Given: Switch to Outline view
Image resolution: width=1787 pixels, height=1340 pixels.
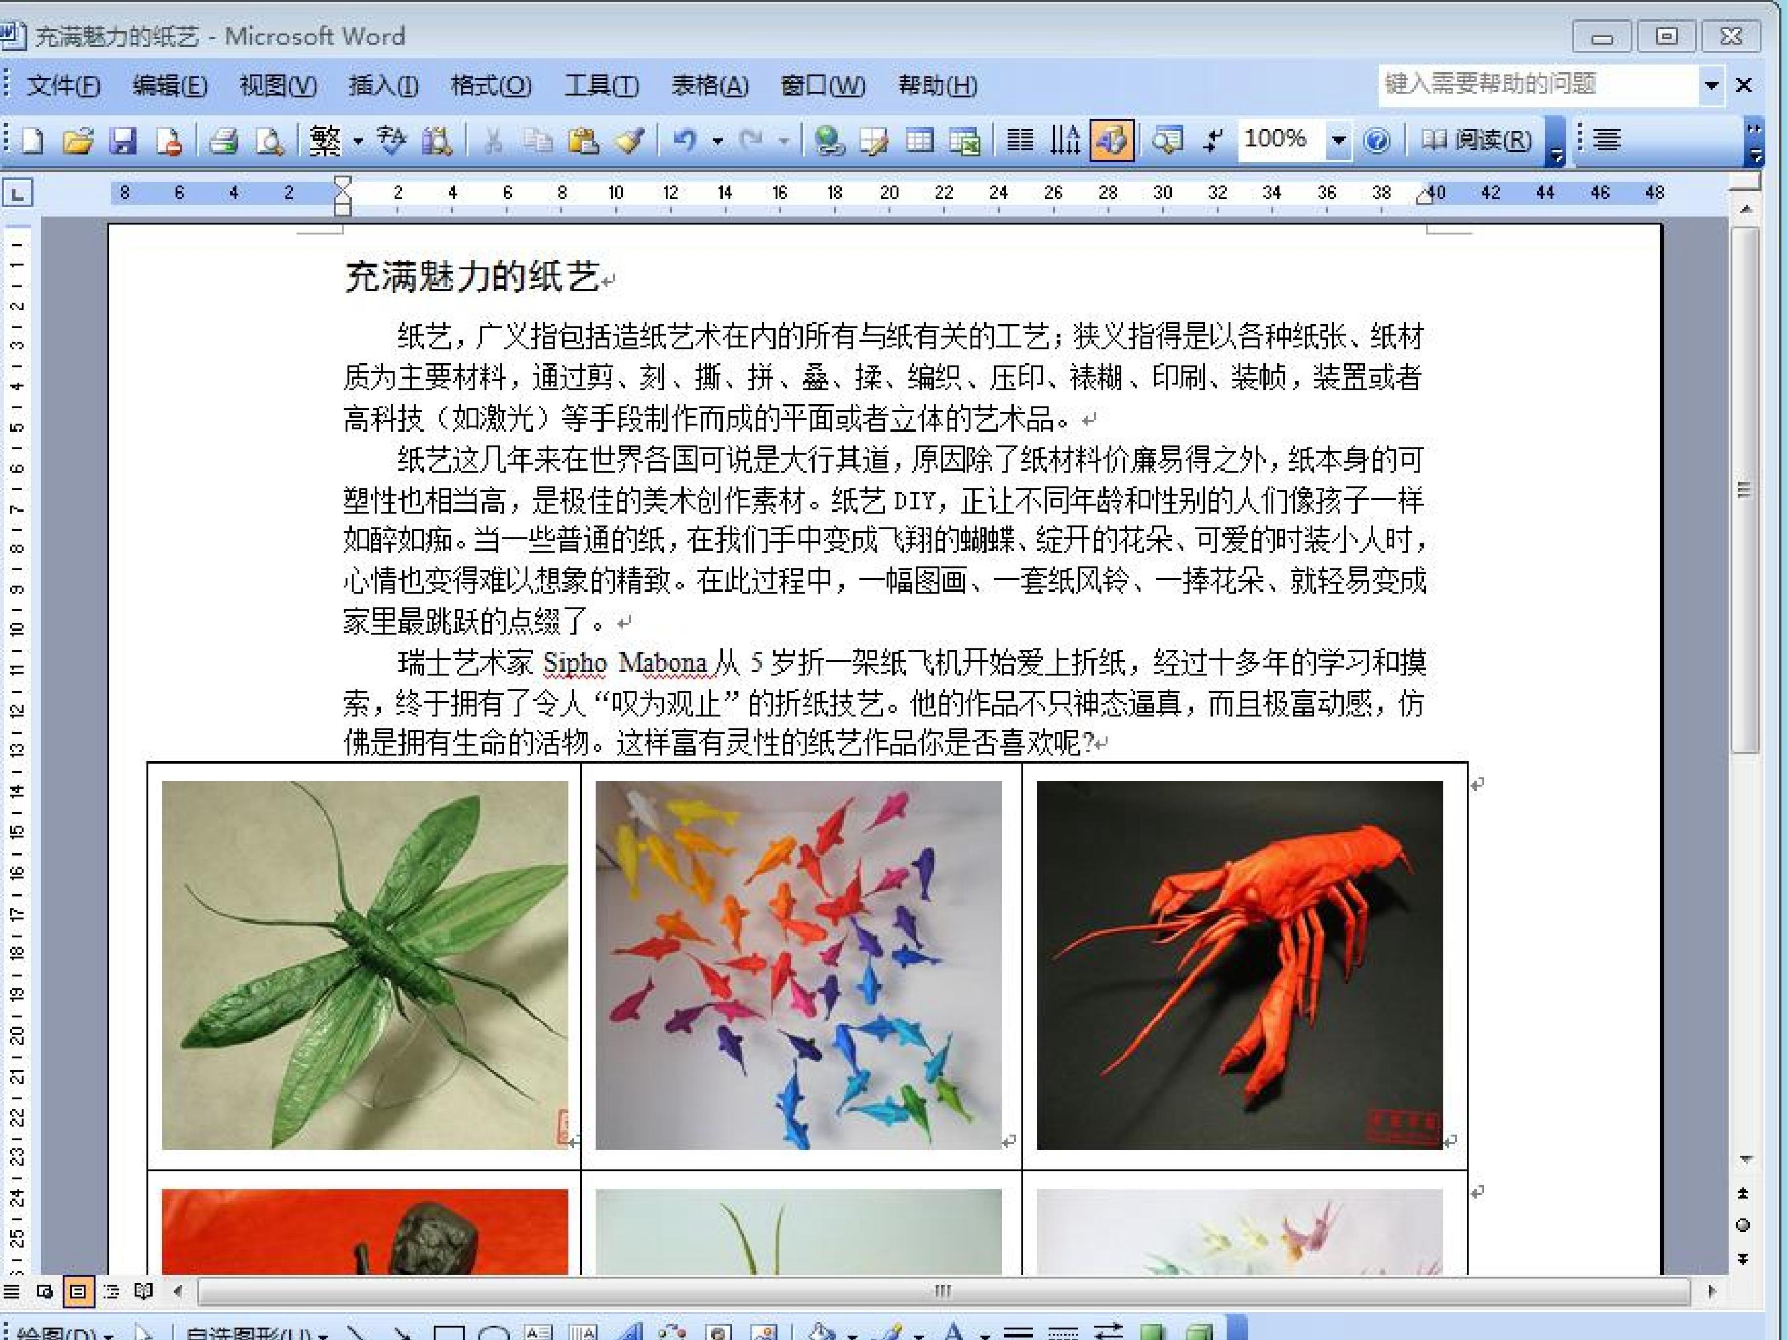Looking at the screenshot, I should pos(112,1292).
